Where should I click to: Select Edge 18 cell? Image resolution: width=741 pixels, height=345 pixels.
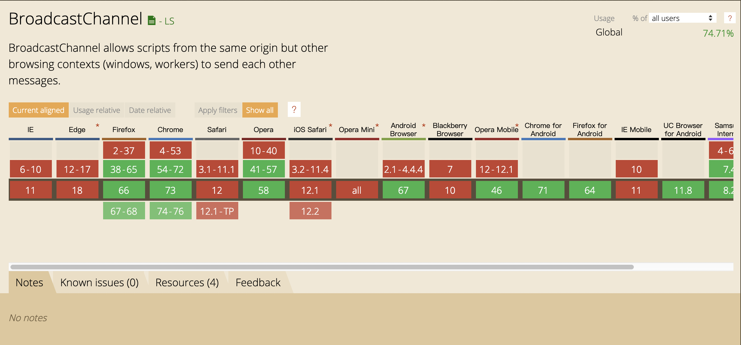77,190
